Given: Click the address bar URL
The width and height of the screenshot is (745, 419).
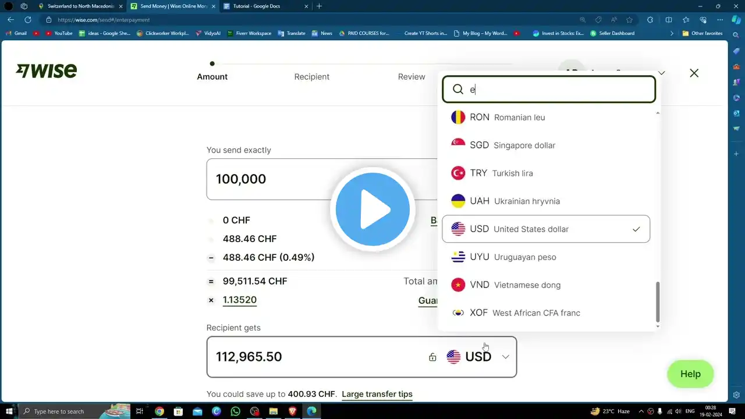Looking at the screenshot, I should pos(104,20).
